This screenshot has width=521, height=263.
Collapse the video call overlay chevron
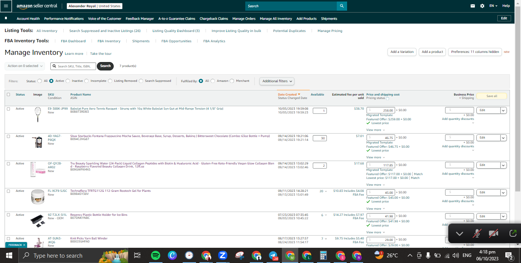click(x=460, y=234)
